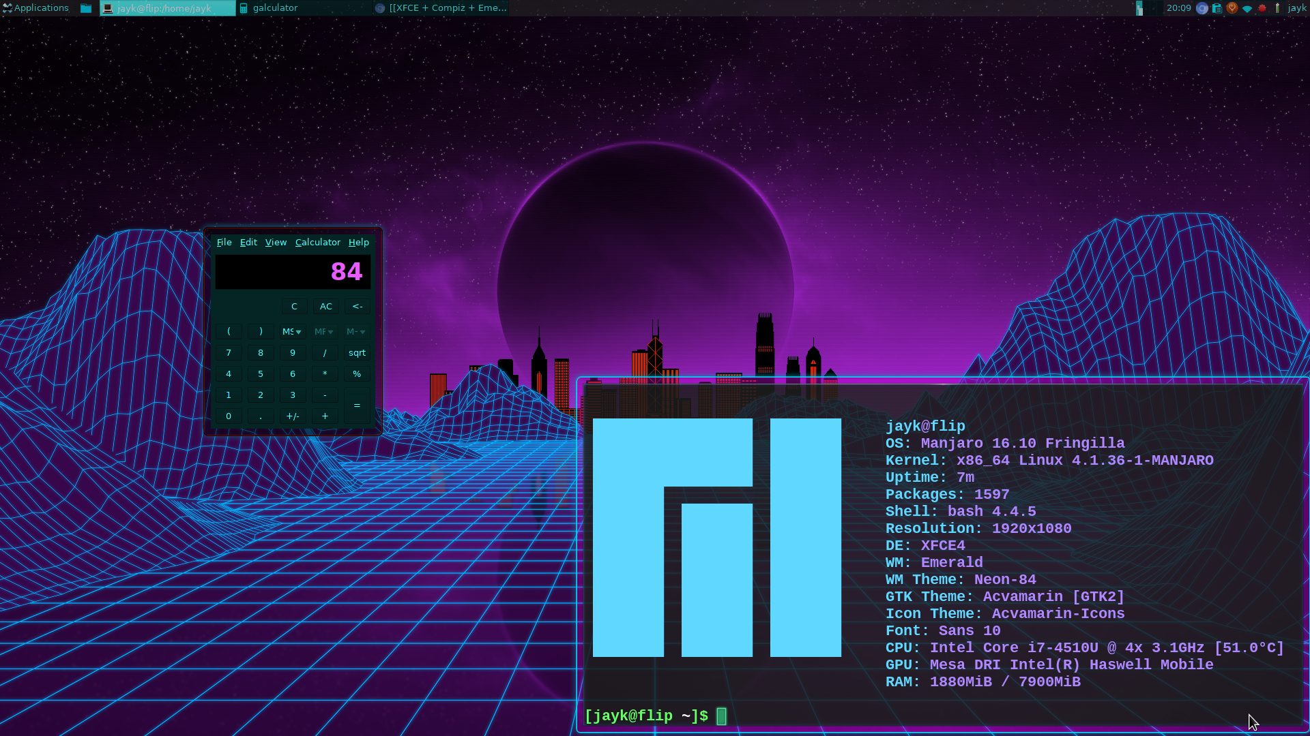This screenshot has width=1310, height=736.
Task: Switch to the XFCE + Compiz browser taskbar entry
Action: tap(441, 8)
